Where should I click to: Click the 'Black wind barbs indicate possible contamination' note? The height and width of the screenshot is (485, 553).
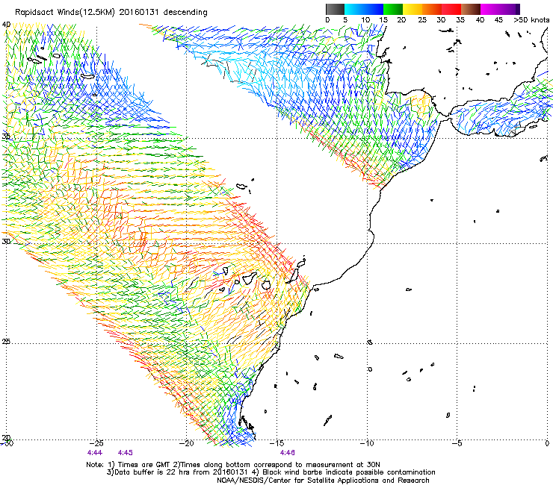tap(349, 472)
